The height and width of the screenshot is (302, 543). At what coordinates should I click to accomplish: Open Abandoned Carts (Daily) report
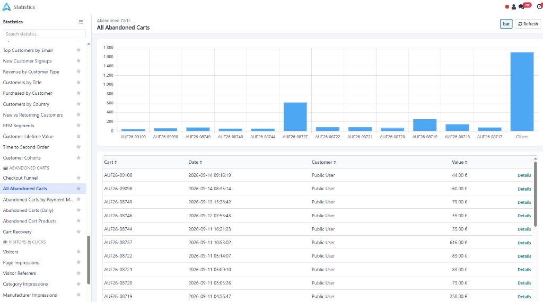click(x=28, y=210)
